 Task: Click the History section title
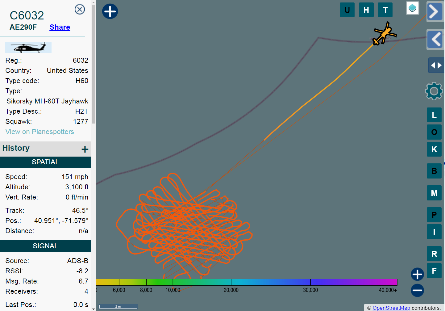(x=16, y=148)
